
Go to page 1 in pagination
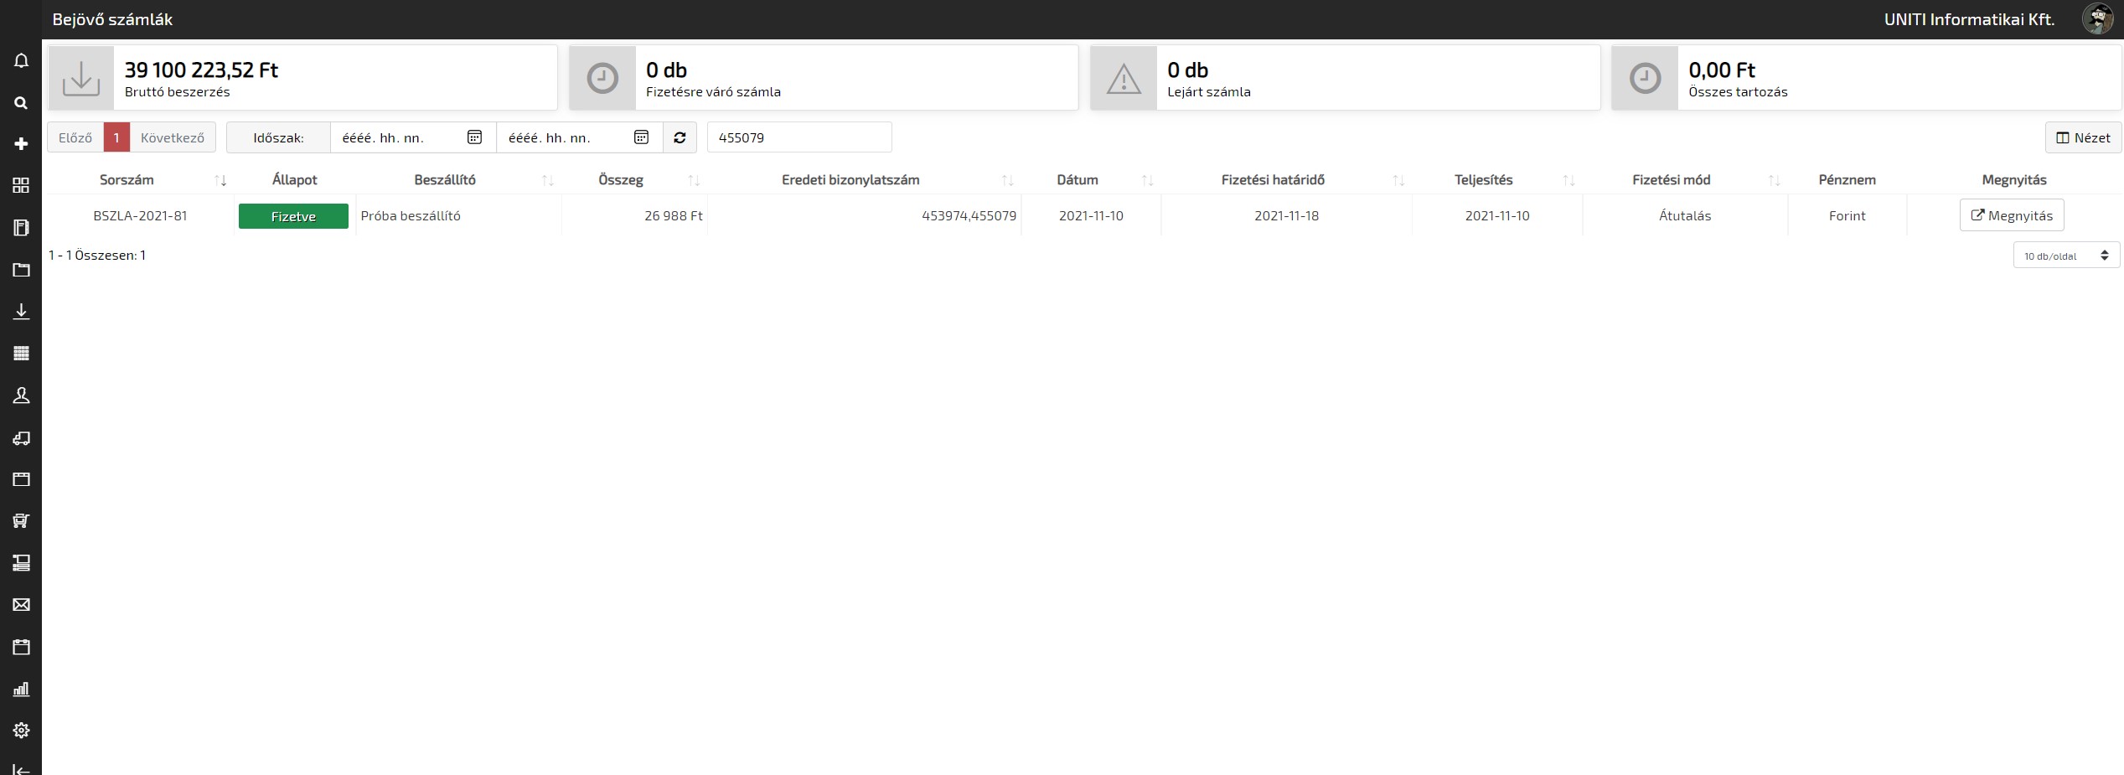(x=116, y=137)
